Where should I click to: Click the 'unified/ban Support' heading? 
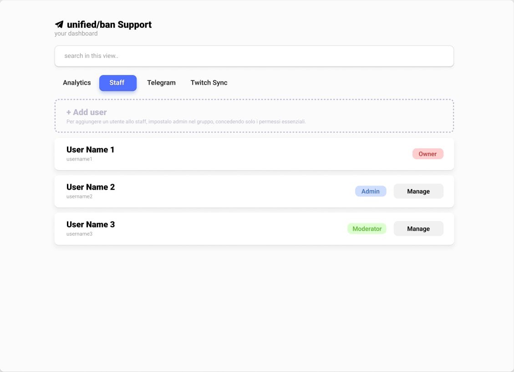(x=109, y=25)
